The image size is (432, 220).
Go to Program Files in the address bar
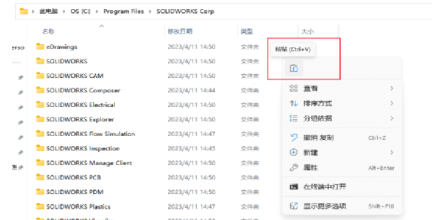point(124,12)
